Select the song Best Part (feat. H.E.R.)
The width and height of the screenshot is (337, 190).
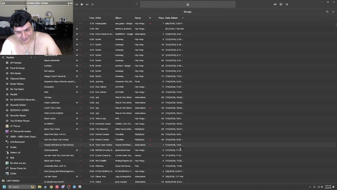pos(55,134)
